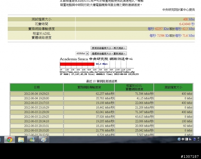The width and height of the screenshot is (201, 159).
Task: Select the green 測試檔案大小 column header
Action: point(173,87)
